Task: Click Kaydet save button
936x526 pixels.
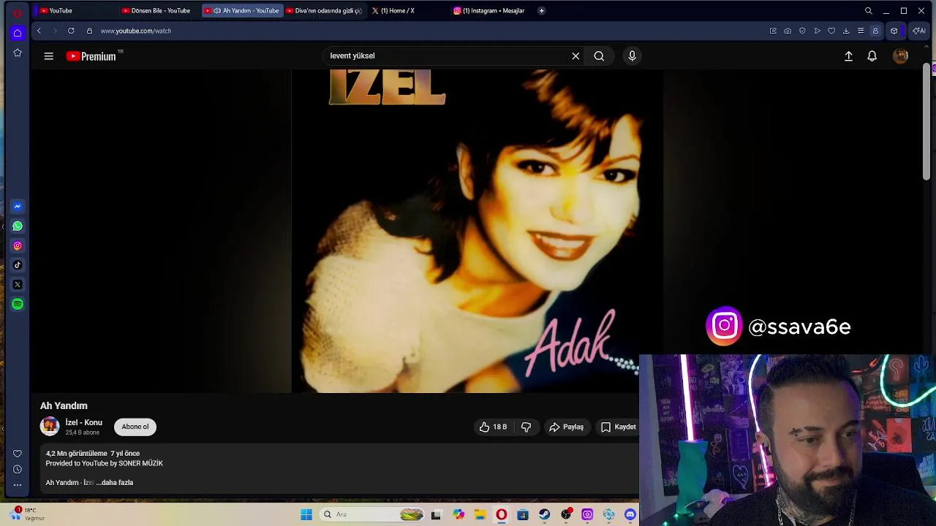Action: 618,427
